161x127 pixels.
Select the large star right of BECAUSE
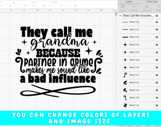coord(89,51)
